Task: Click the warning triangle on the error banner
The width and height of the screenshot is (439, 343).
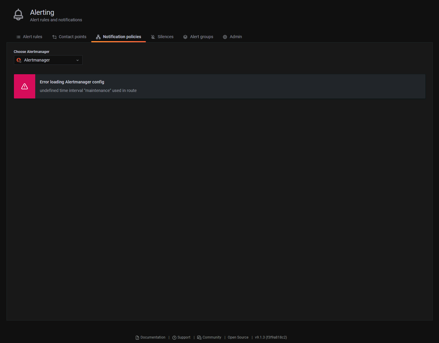Action: [24, 86]
